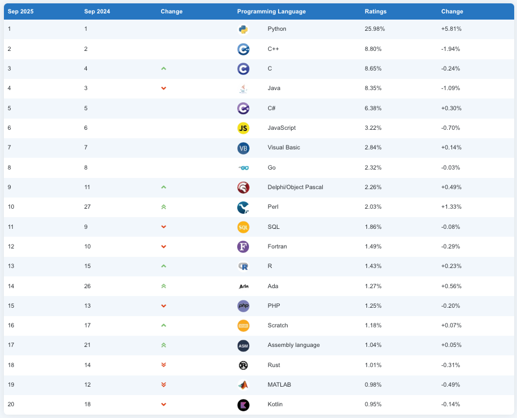Click the PHP elephant-oval logo
The width and height of the screenshot is (517, 418).
click(x=243, y=306)
